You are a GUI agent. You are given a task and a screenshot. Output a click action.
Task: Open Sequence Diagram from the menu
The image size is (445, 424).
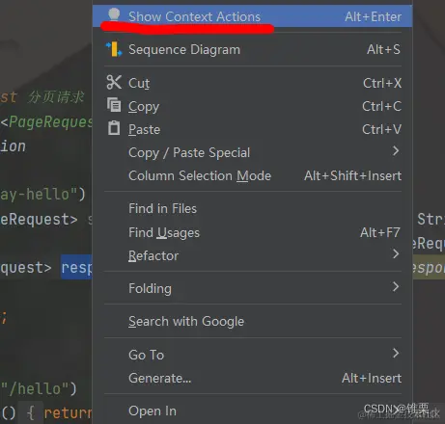click(252, 49)
